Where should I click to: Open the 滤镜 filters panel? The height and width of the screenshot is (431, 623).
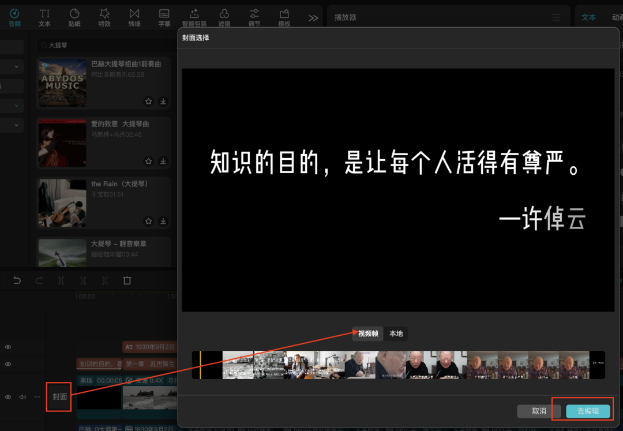click(224, 16)
